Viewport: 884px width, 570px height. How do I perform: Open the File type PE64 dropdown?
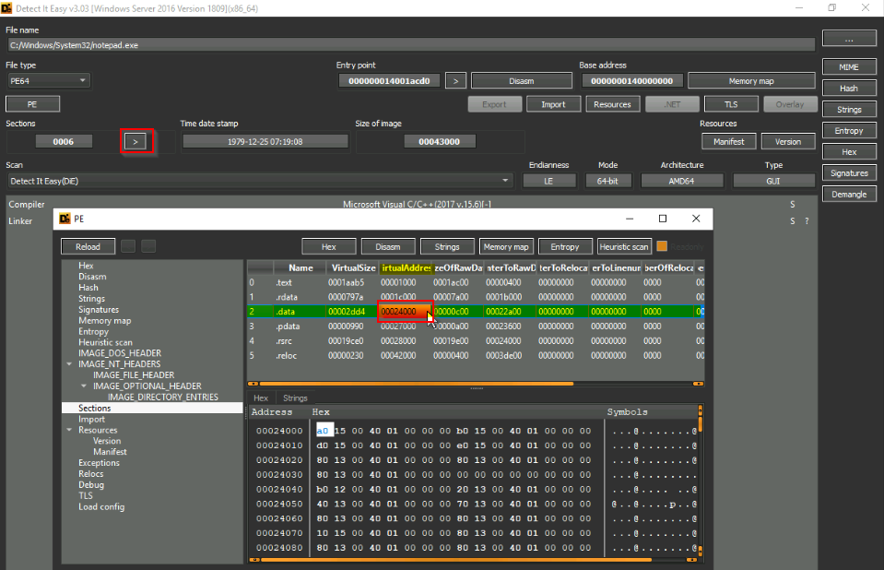pos(48,80)
